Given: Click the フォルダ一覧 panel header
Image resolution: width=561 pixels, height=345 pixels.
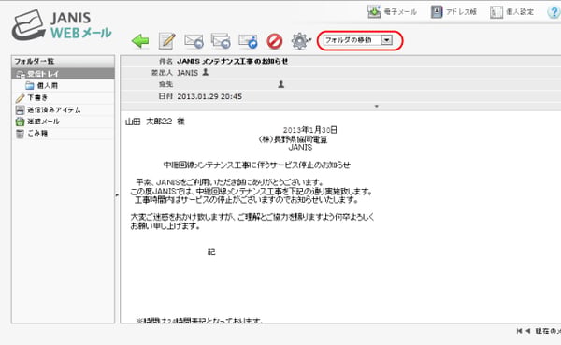Looking at the screenshot, I should [x=64, y=61].
